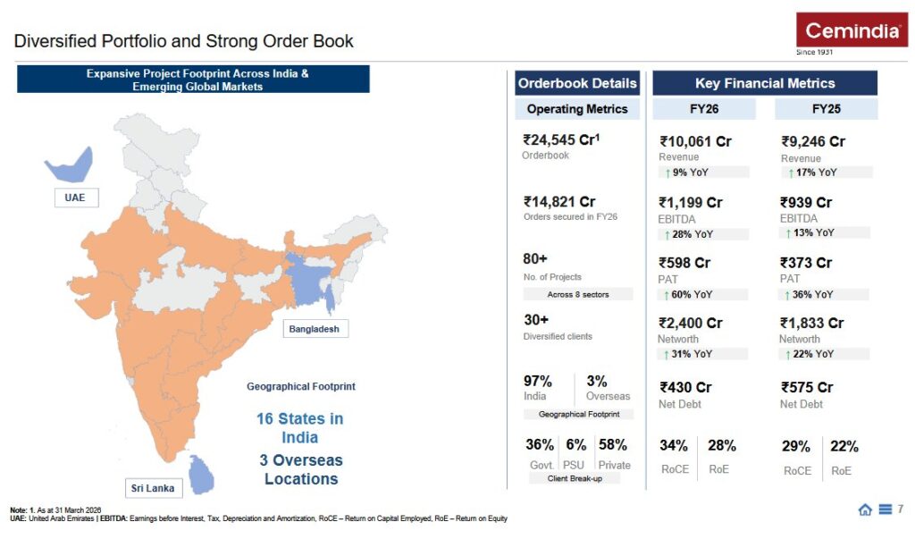Select the FY26 column header
915x539 pixels.
coord(704,109)
